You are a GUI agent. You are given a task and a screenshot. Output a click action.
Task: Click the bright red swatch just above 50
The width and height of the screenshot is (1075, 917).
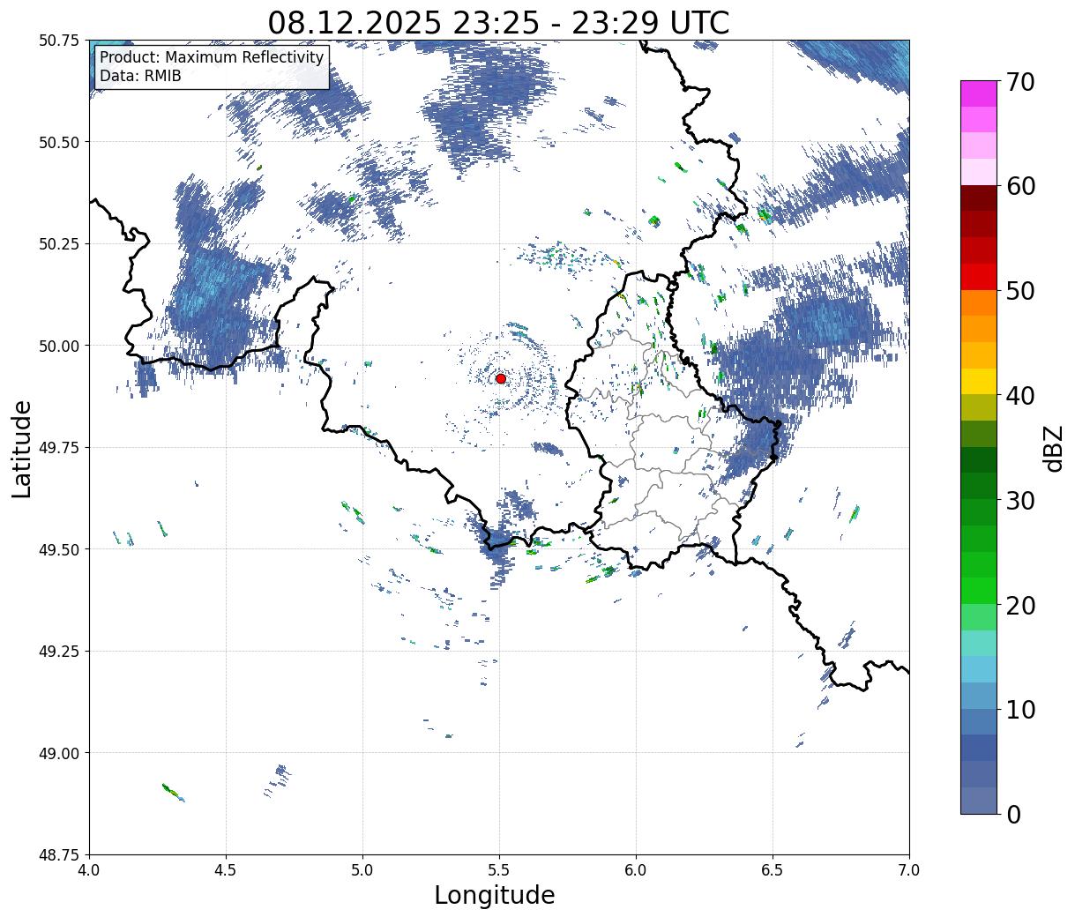click(x=979, y=277)
